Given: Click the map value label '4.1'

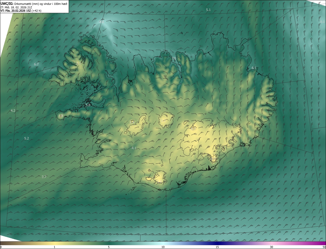Looking at the screenshot, I should (x=134, y=148).
